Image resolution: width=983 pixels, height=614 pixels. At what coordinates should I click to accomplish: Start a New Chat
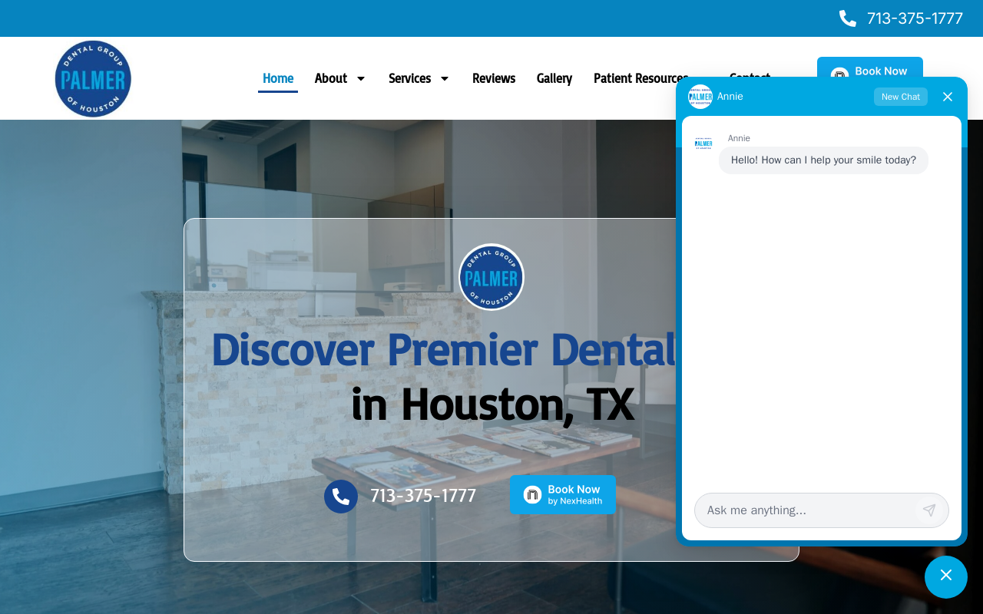click(901, 97)
